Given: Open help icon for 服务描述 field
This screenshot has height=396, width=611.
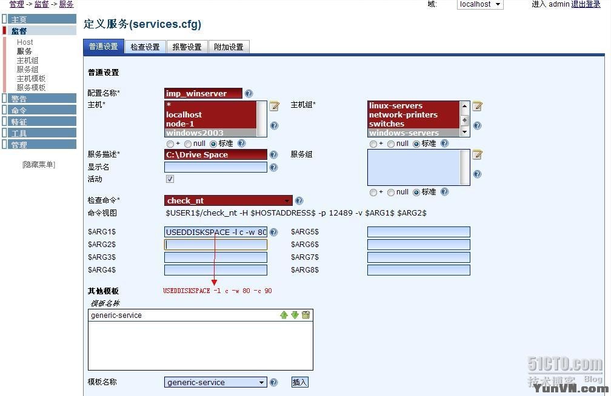Looking at the screenshot, I should point(274,154).
